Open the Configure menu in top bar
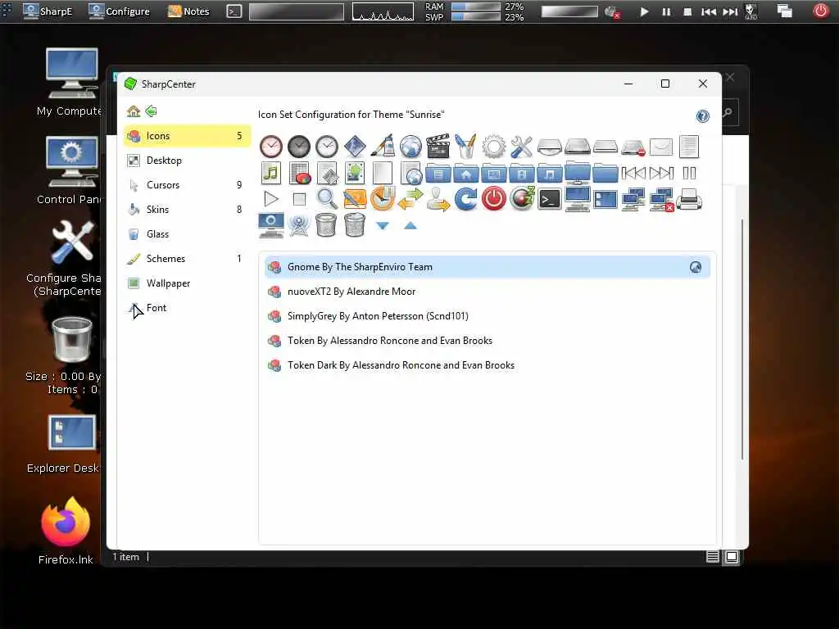The image size is (839, 629). click(120, 11)
